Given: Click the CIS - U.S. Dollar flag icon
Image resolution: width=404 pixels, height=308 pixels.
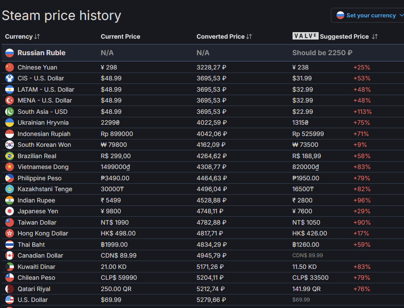Looking at the screenshot, I should (10, 78).
